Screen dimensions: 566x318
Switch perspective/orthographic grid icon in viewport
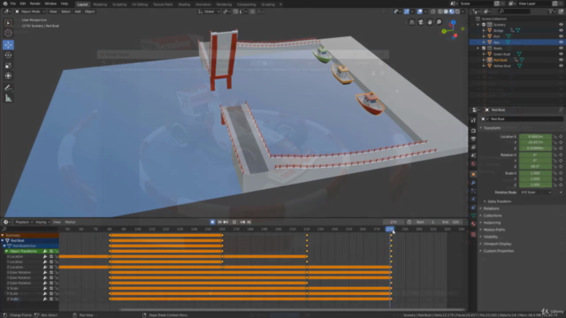(x=411, y=22)
